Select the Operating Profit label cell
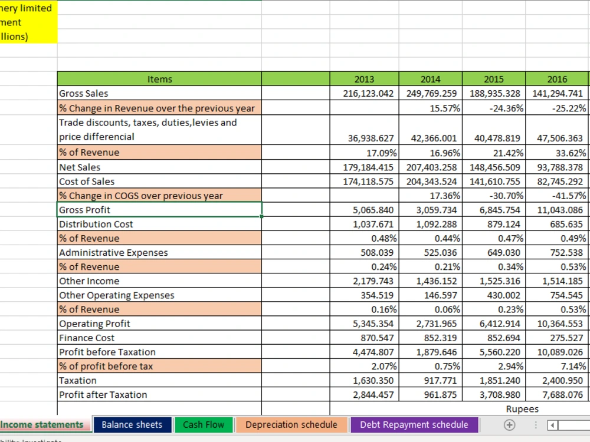The image size is (590, 442). [x=159, y=324]
